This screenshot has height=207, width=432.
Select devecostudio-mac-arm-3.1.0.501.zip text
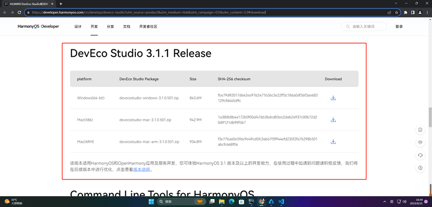(149, 142)
